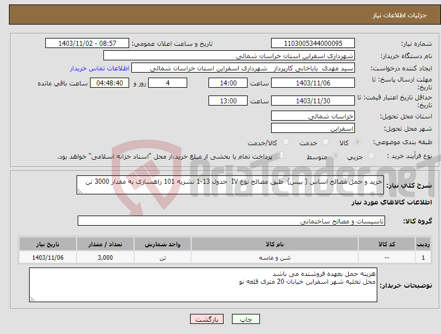Click the buyer notes textarea توضیحات خریدار

203,285
